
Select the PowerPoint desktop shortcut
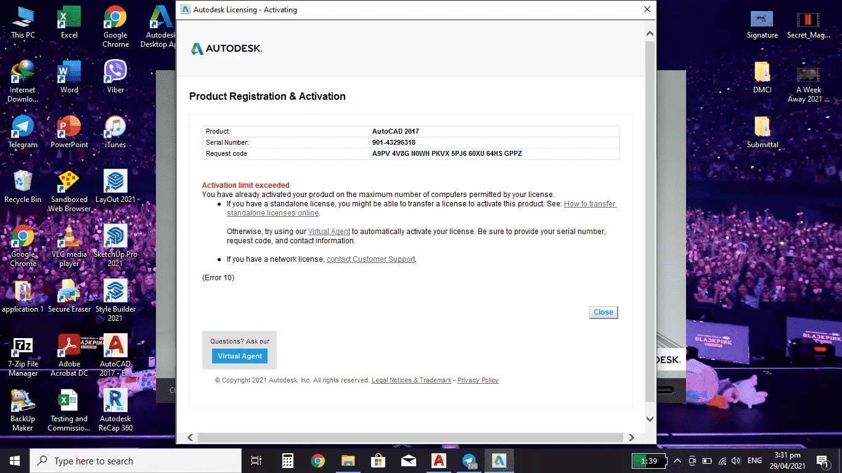(69, 132)
